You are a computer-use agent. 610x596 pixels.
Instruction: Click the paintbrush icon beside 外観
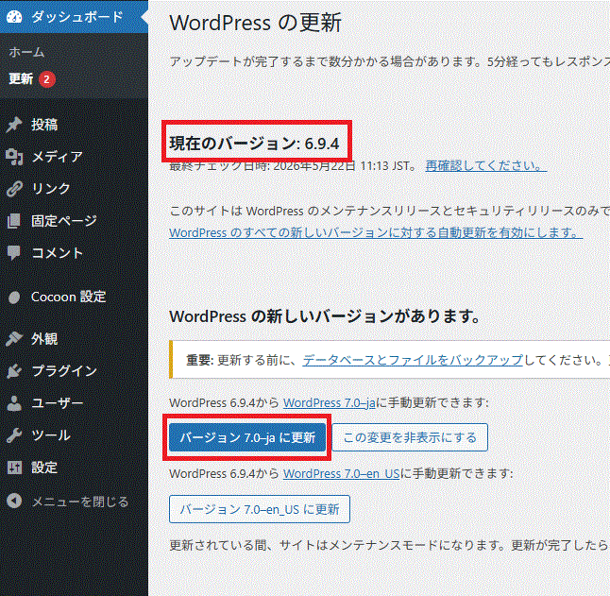click(x=14, y=339)
